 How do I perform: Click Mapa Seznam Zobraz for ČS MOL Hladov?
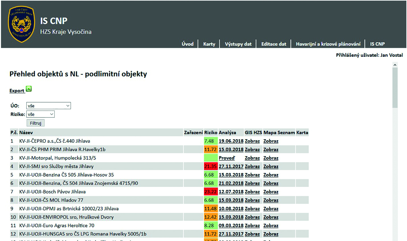[271, 200]
